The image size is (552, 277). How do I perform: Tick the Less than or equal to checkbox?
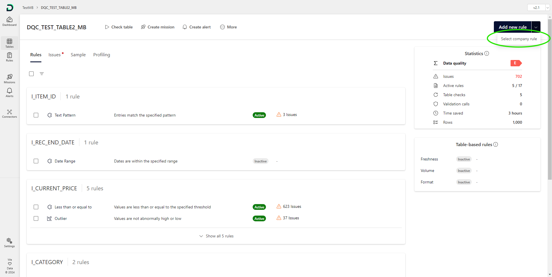[36, 207]
